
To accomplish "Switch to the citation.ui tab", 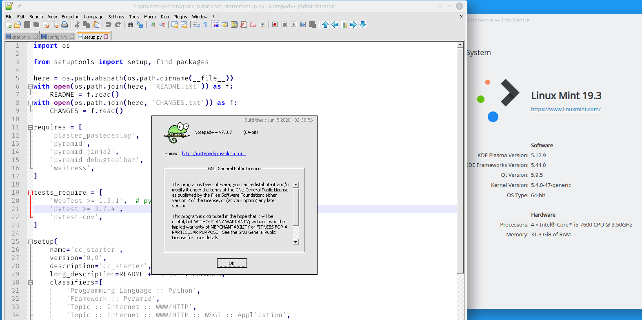I will [22, 37].
